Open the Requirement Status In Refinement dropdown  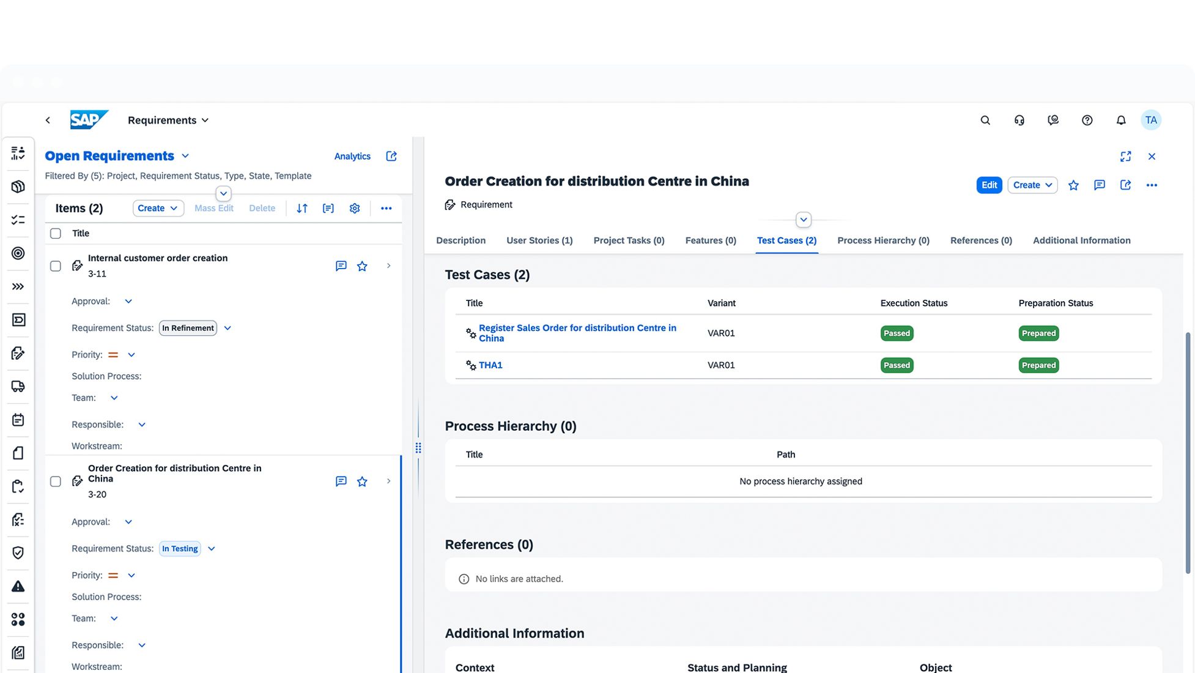point(228,329)
